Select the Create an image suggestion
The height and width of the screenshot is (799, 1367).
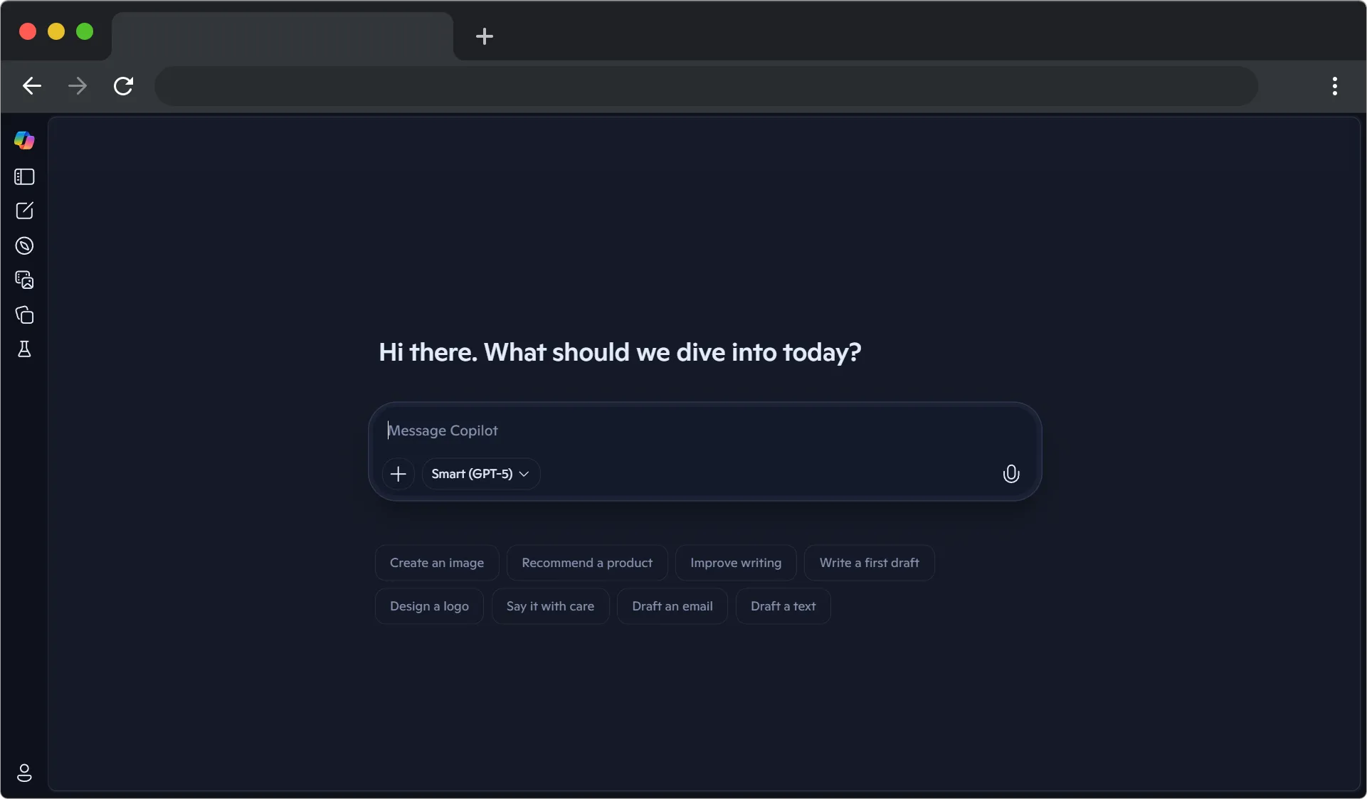pos(436,562)
